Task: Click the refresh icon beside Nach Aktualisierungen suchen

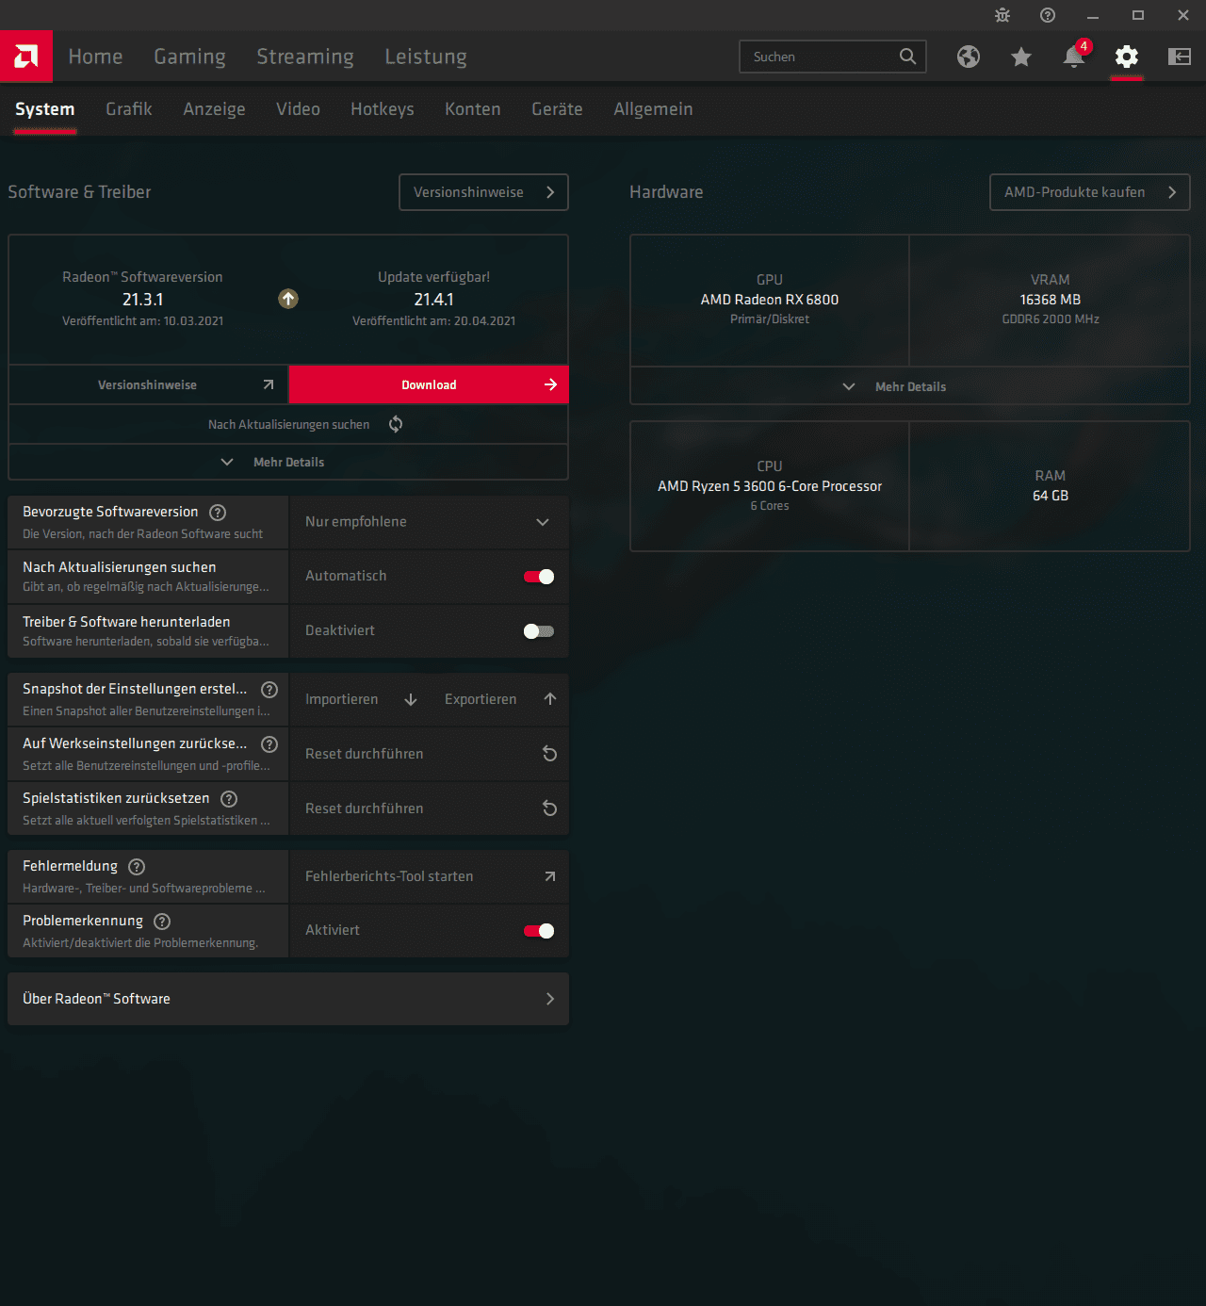Action: pyautogui.click(x=396, y=424)
